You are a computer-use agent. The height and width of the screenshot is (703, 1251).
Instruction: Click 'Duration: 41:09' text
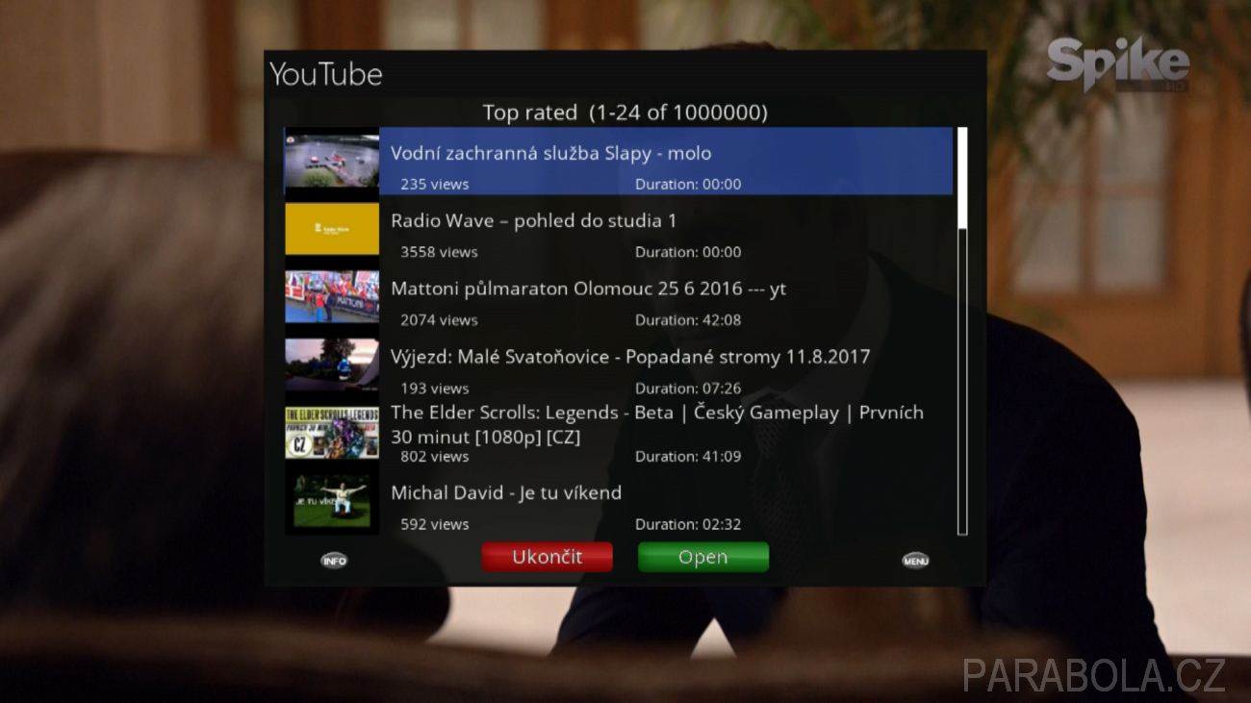click(x=688, y=457)
